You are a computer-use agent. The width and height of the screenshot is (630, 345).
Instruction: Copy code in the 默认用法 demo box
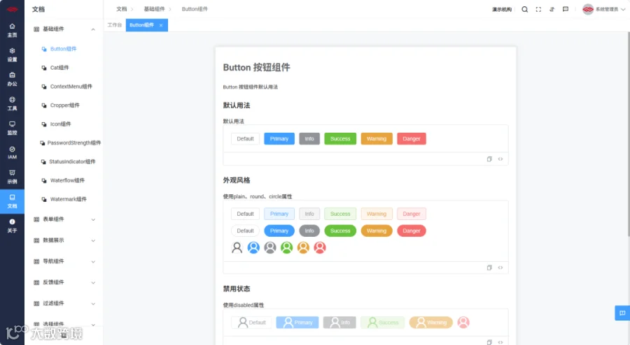[489, 159]
